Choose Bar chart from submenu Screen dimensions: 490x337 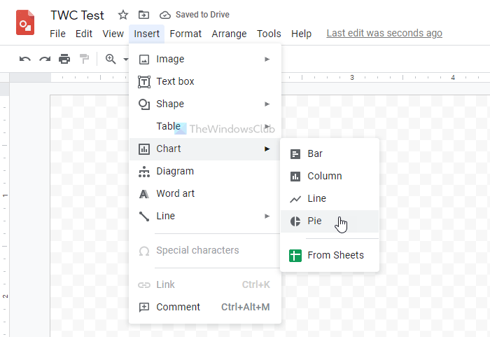pyautogui.click(x=315, y=153)
